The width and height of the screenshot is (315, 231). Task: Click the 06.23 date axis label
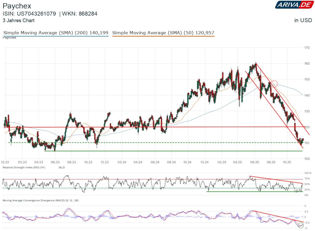tap(55, 163)
